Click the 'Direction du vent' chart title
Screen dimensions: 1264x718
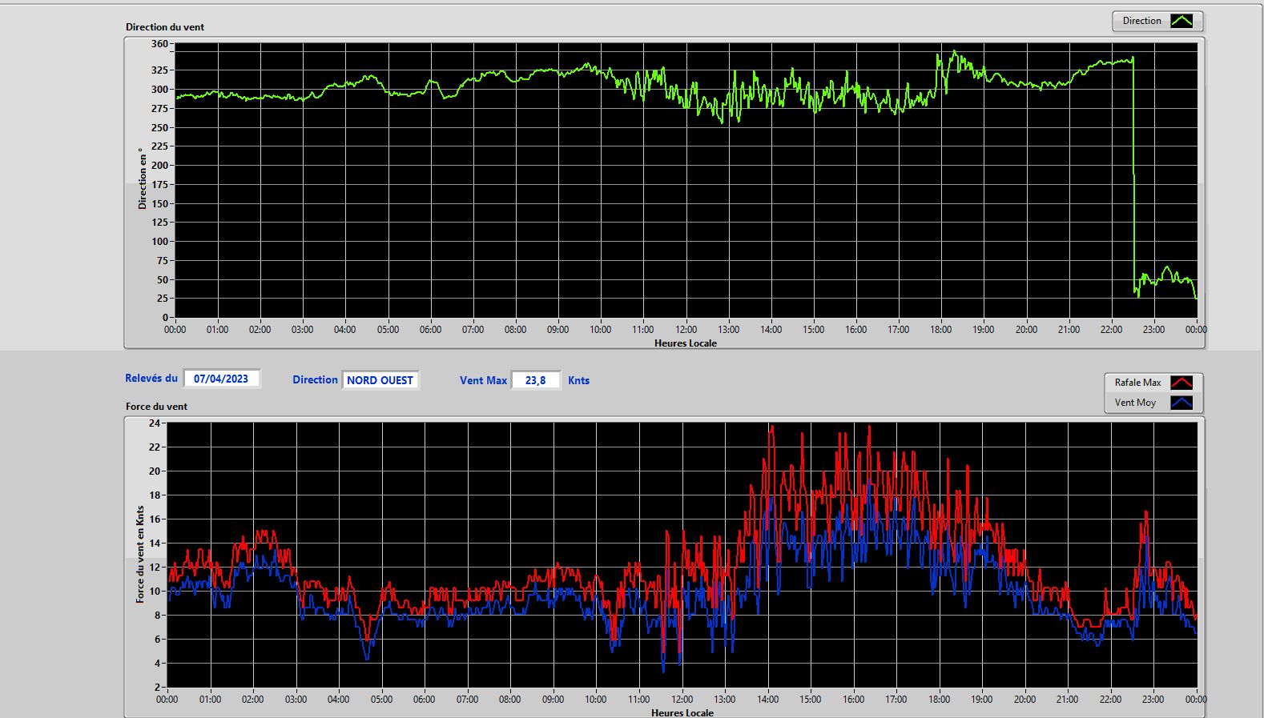click(x=165, y=27)
